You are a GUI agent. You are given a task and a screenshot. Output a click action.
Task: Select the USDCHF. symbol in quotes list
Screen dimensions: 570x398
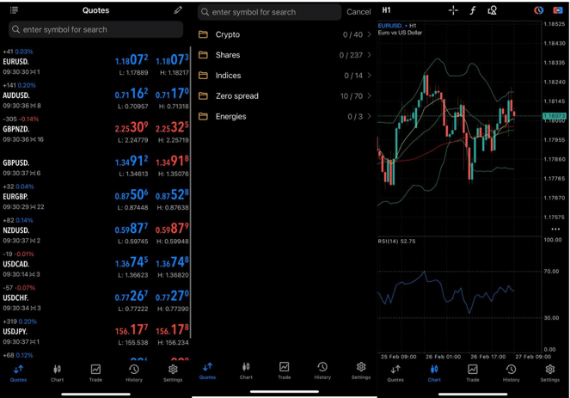point(15,298)
